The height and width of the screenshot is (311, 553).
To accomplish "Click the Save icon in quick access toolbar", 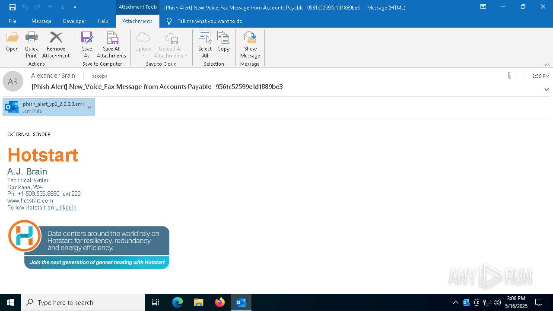I will tap(13, 7).
